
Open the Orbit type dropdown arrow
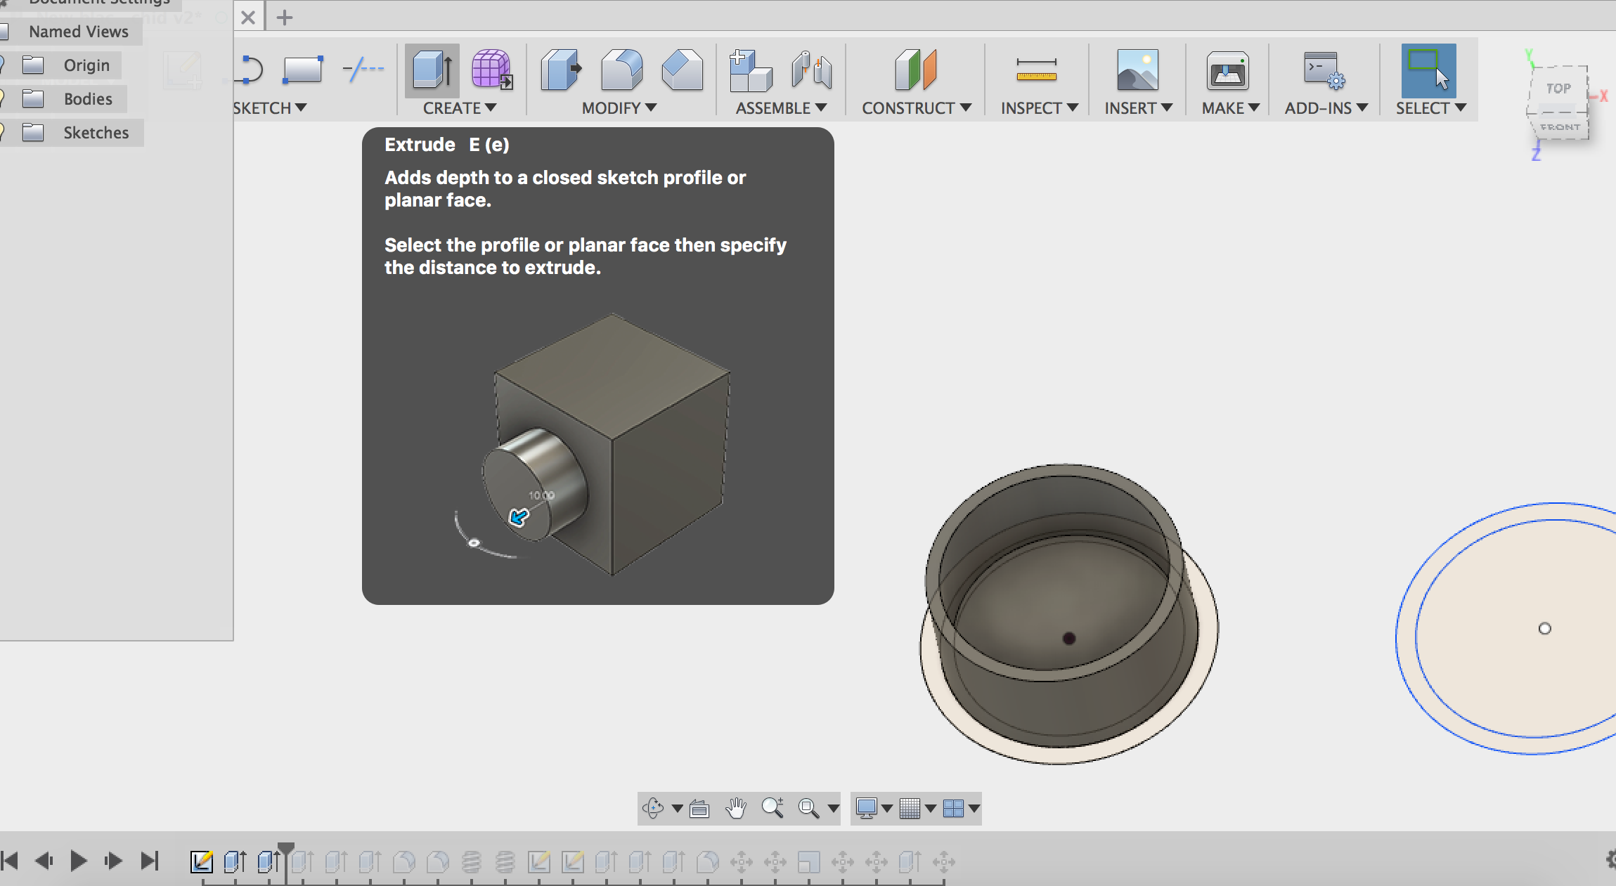pyautogui.click(x=677, y=809)
